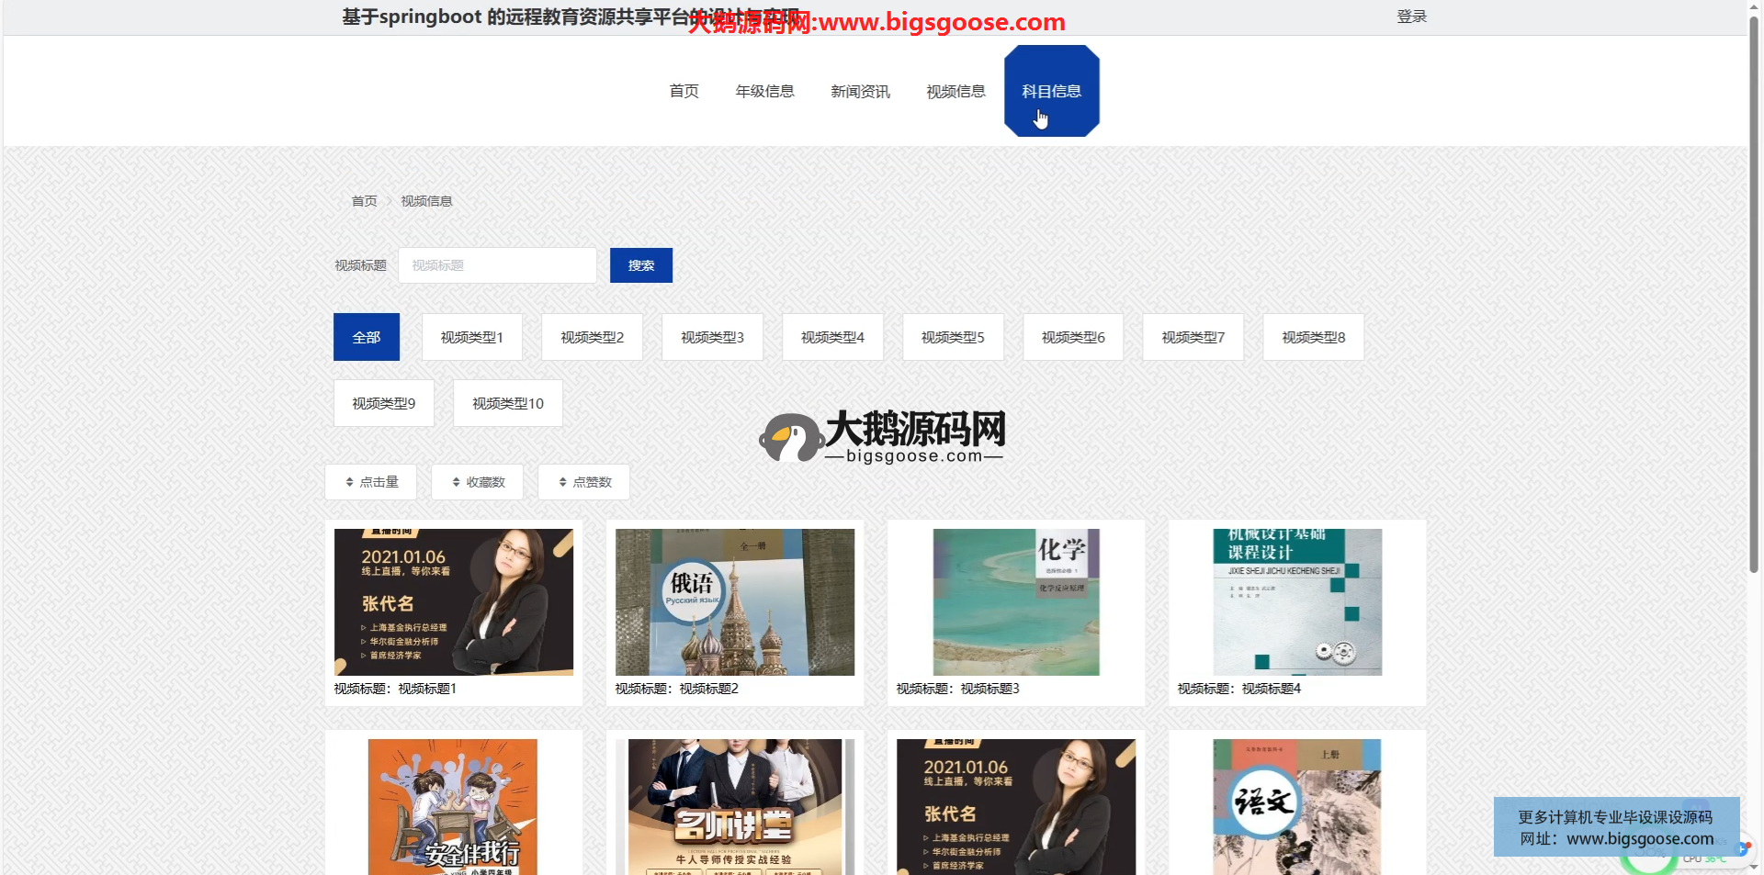
Task: Filter by 视频类型5
Action: click(952, 337)
